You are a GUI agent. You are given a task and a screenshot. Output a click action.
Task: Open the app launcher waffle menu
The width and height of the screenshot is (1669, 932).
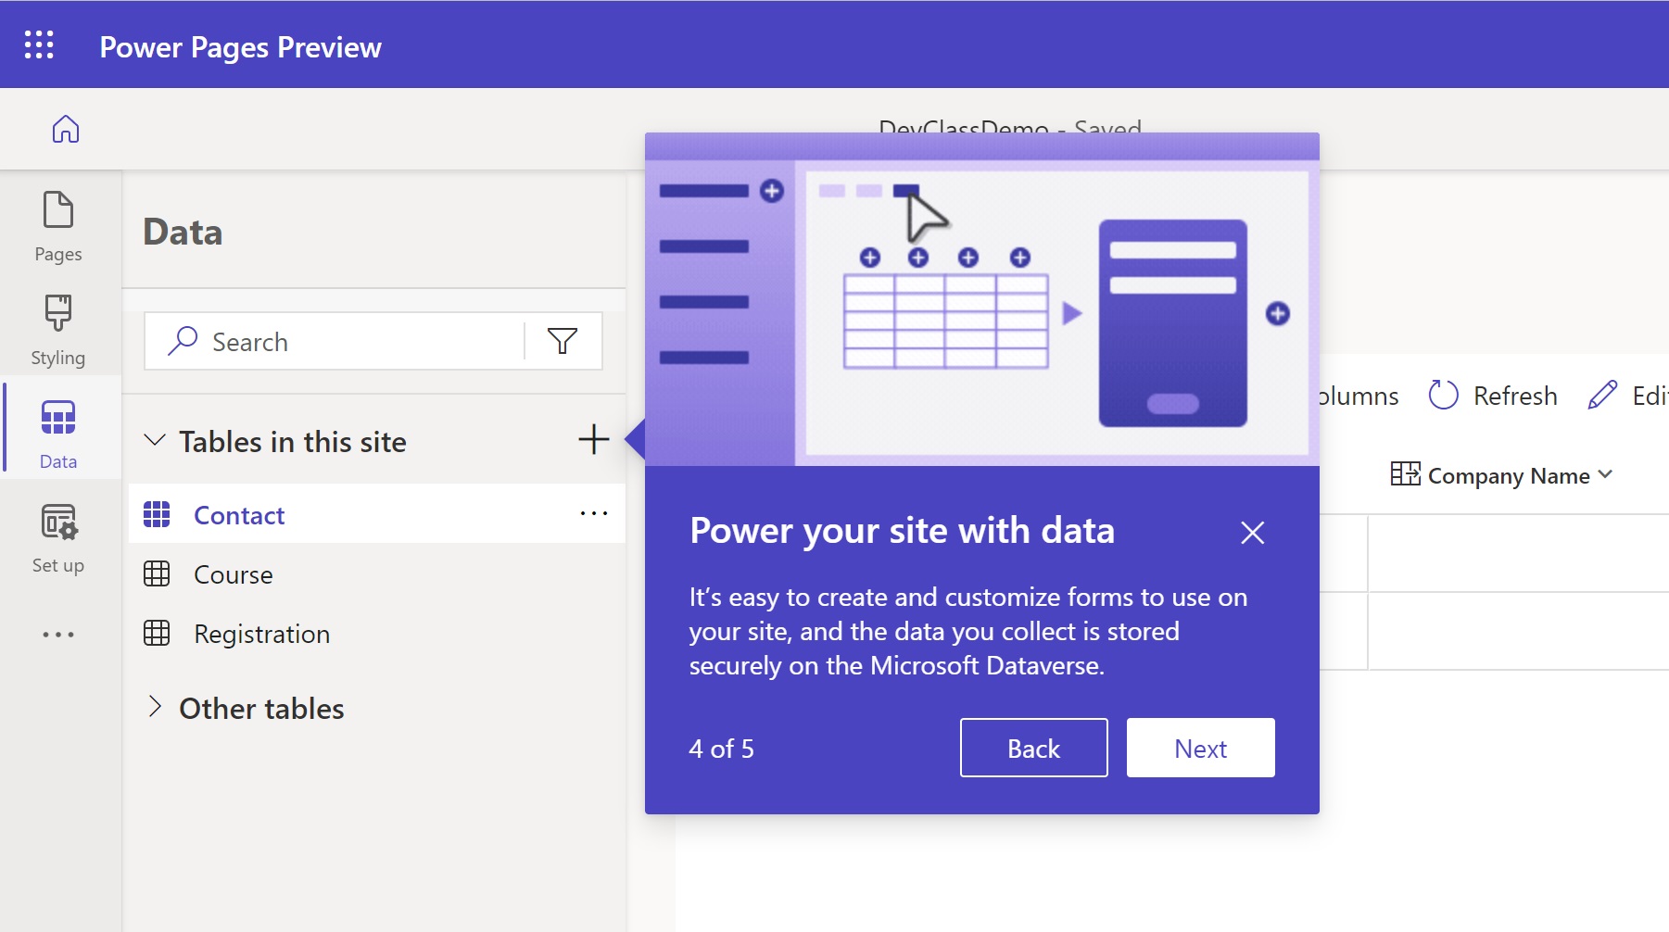38,44
